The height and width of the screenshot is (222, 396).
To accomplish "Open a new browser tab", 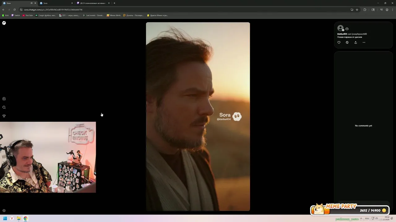I will click(114, 3).
